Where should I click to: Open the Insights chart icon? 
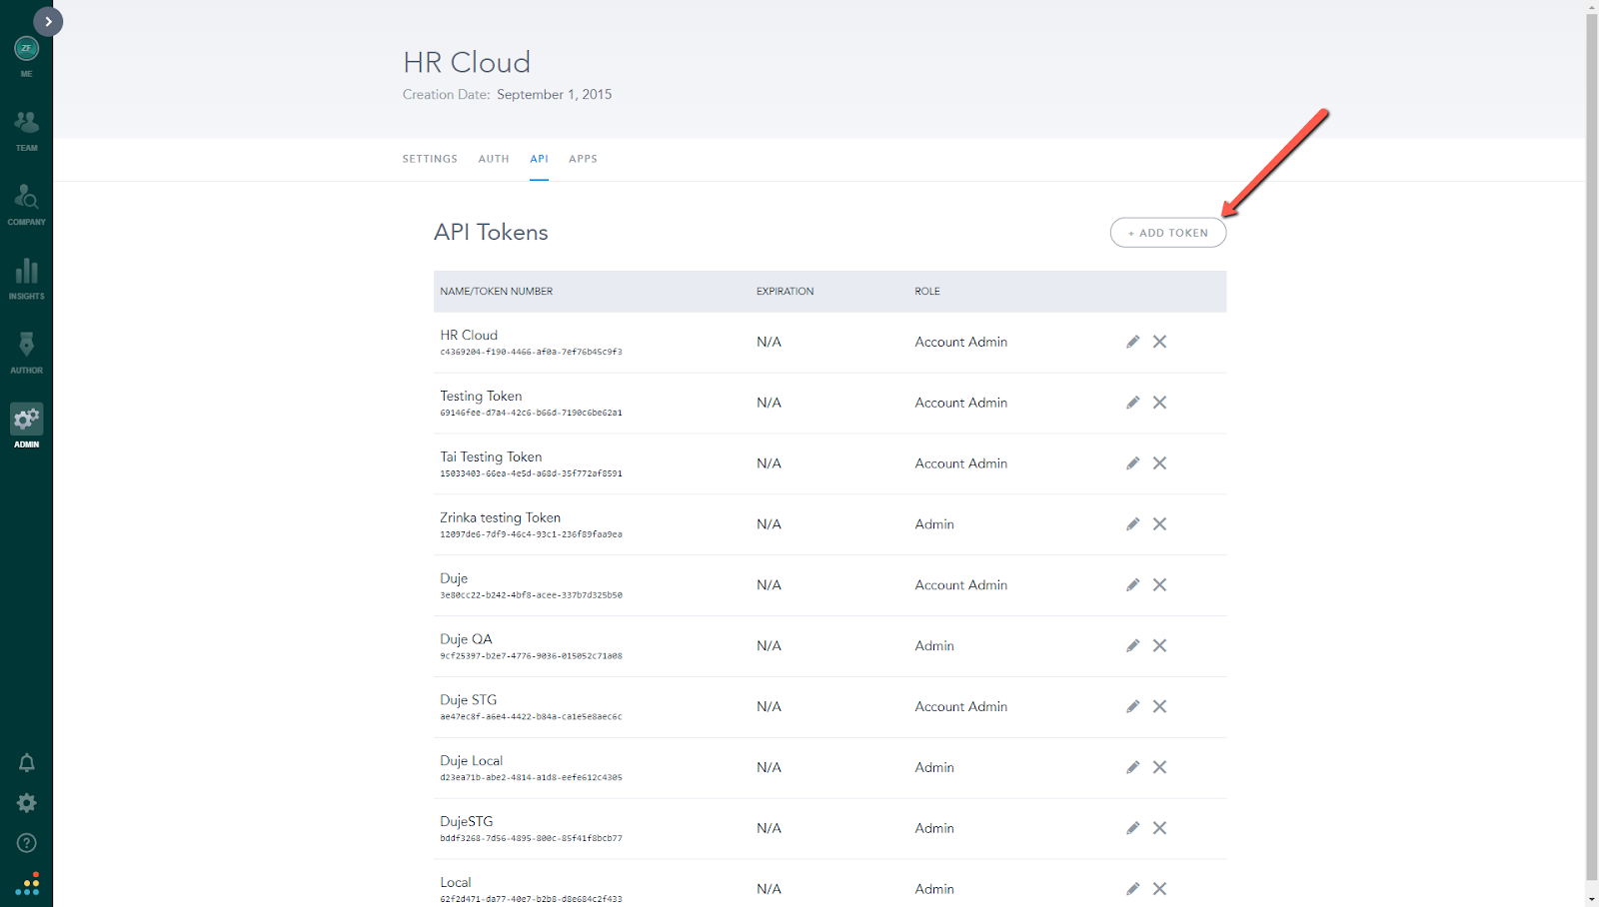26,271
